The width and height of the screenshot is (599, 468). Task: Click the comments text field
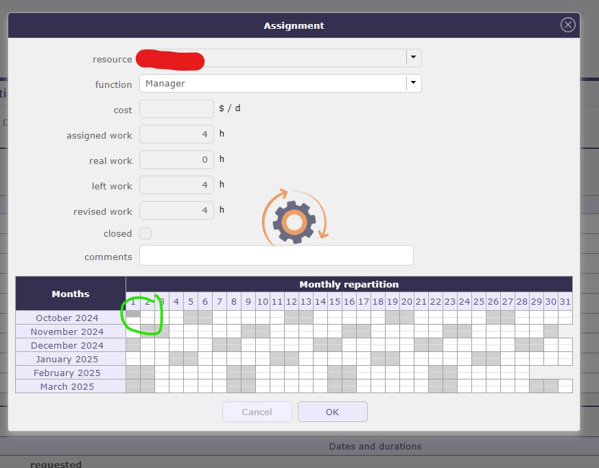pyautogui.click(x=276, y=255)
